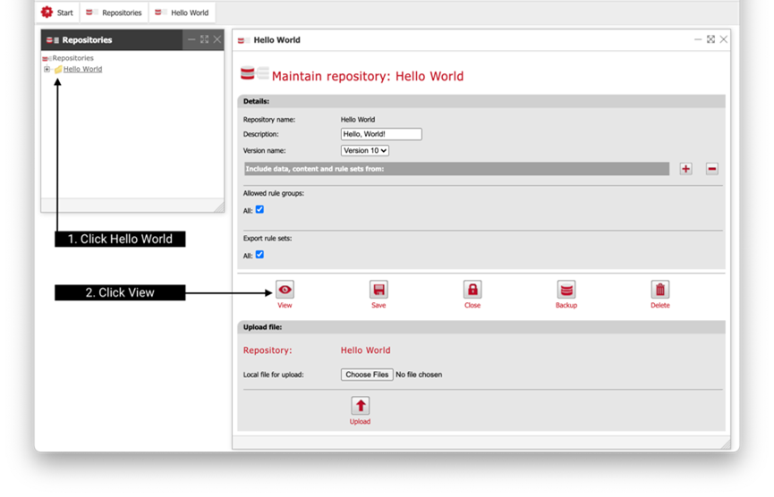Select the Repositories root tree item
Screen dimensions: 774x497
coord(72,58)
